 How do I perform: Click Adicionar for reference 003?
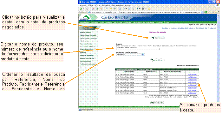click(x=192, y=82)
